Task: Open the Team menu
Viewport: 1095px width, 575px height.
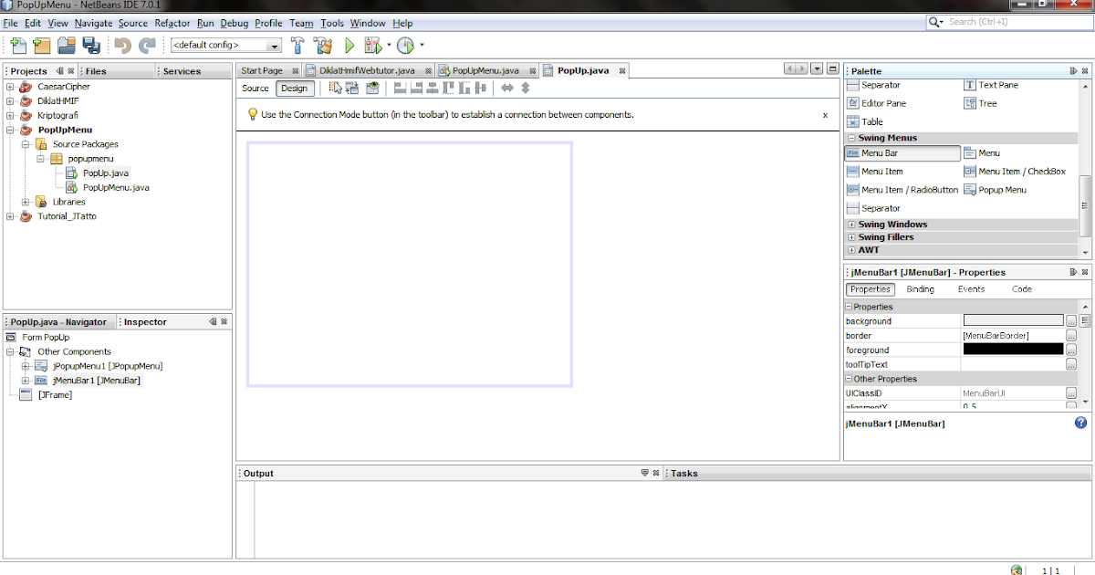Action: coord(301,23)
